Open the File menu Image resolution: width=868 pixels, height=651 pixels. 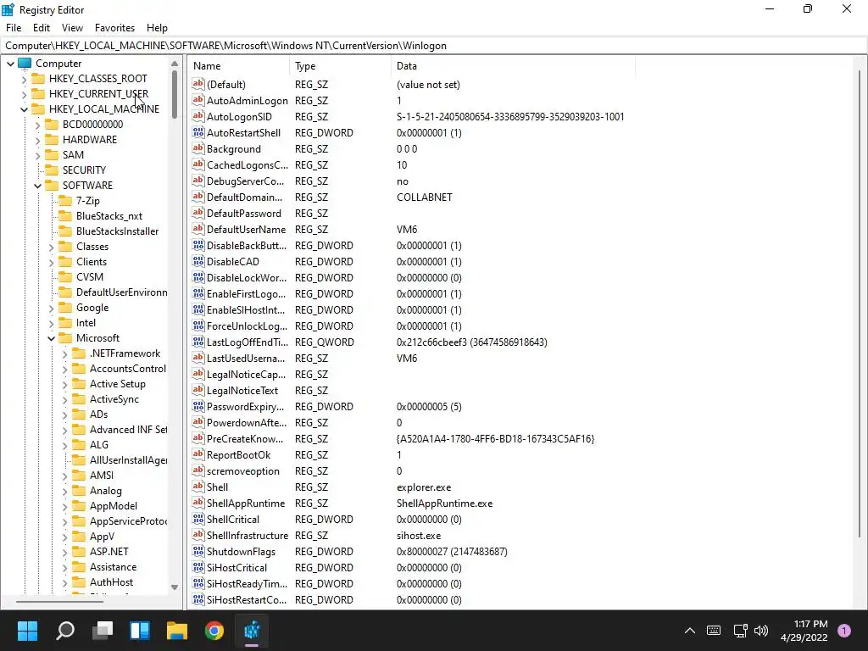click(x=14, y=28)
